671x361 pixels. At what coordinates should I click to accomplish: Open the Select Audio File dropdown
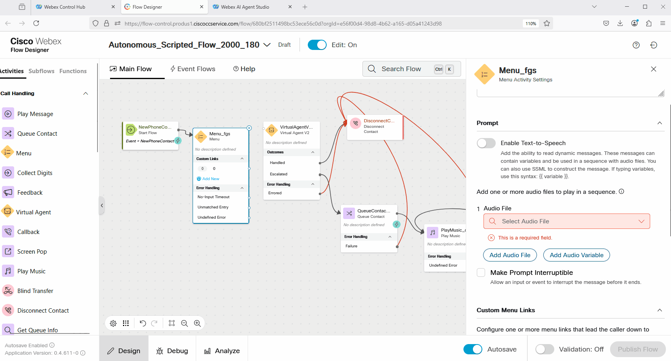coord(566,221)
